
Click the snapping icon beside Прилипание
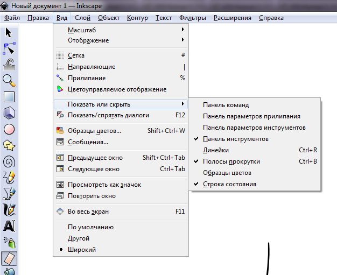point(60,78)
